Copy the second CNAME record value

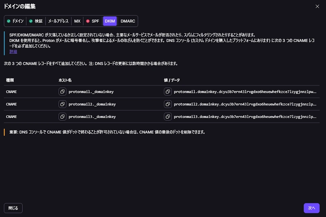click(x=168, y=104)
